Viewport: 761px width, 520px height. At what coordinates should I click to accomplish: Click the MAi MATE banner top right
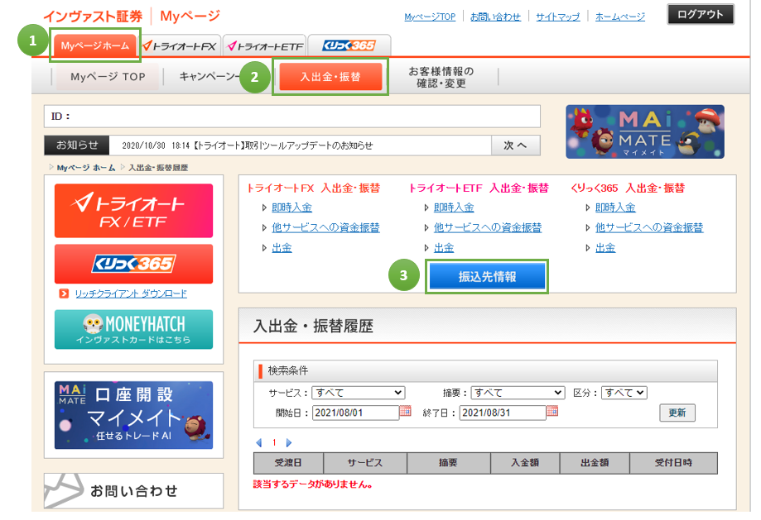click(644, 131)
